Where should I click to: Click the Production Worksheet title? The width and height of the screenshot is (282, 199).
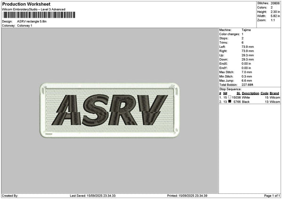[26, 4]
